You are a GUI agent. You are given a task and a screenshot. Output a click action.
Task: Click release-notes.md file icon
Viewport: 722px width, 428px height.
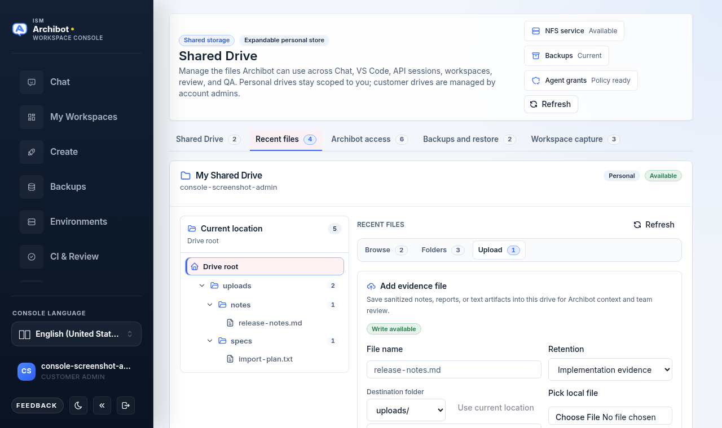point(230,323)
